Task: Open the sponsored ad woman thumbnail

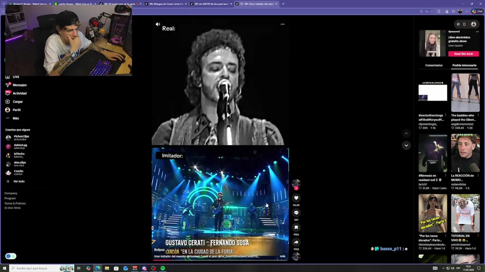Action: (433, 43)
